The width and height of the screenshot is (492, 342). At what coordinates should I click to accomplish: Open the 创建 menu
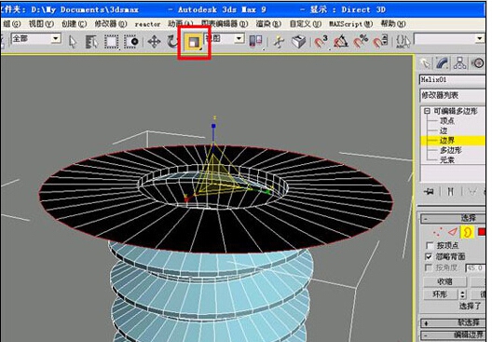(x=74, y=24)
